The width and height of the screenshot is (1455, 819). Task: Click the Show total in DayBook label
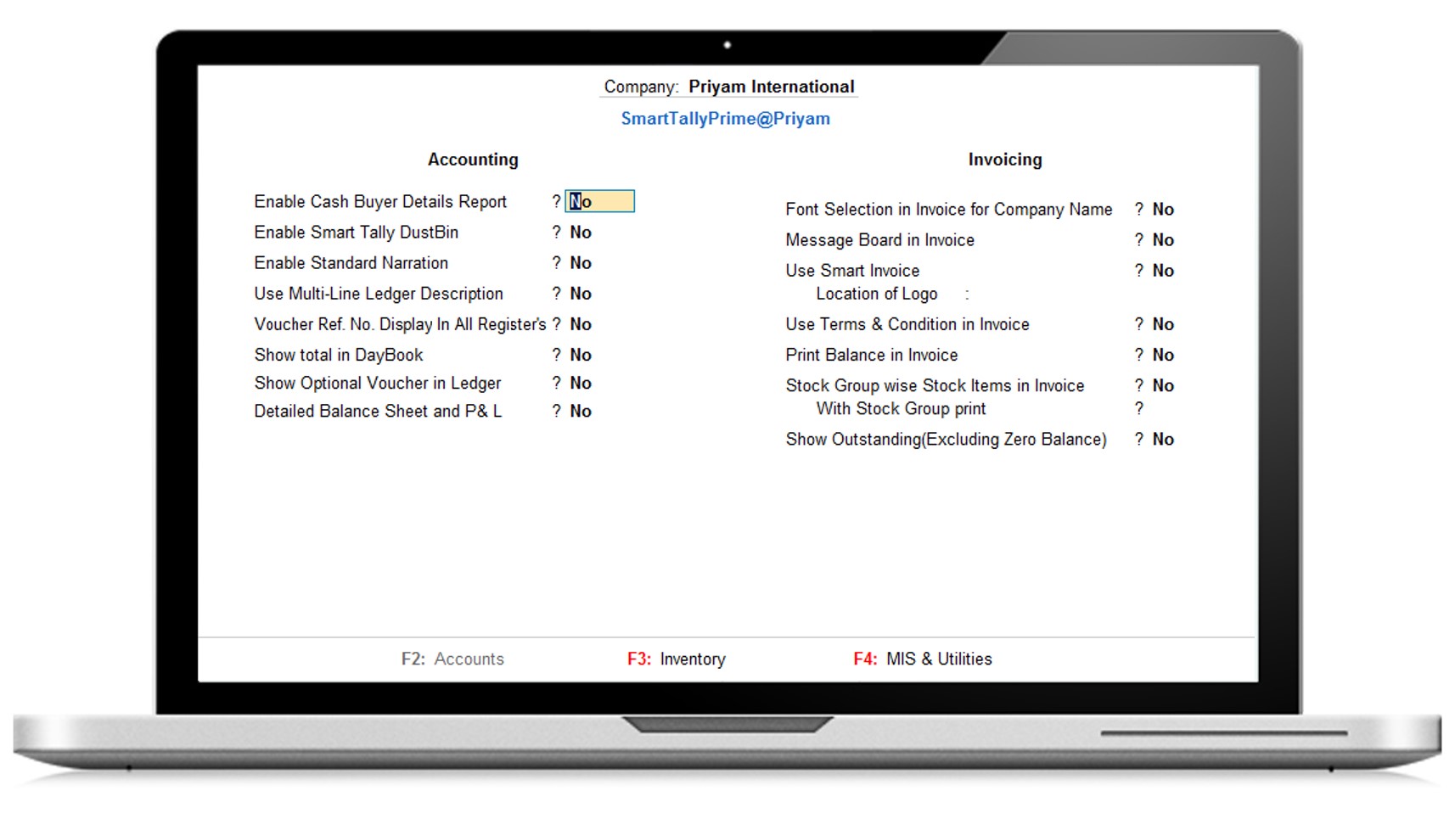click(x=339, y=355)
